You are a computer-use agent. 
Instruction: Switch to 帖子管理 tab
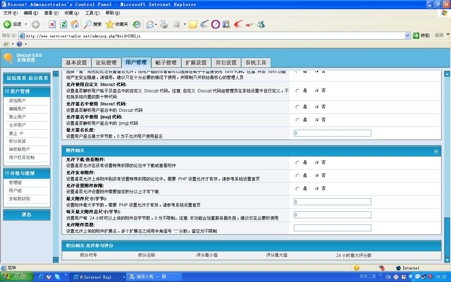click(x=166, y=62)
